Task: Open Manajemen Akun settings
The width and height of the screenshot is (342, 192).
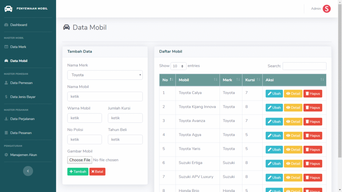Action: pos(23,155)
